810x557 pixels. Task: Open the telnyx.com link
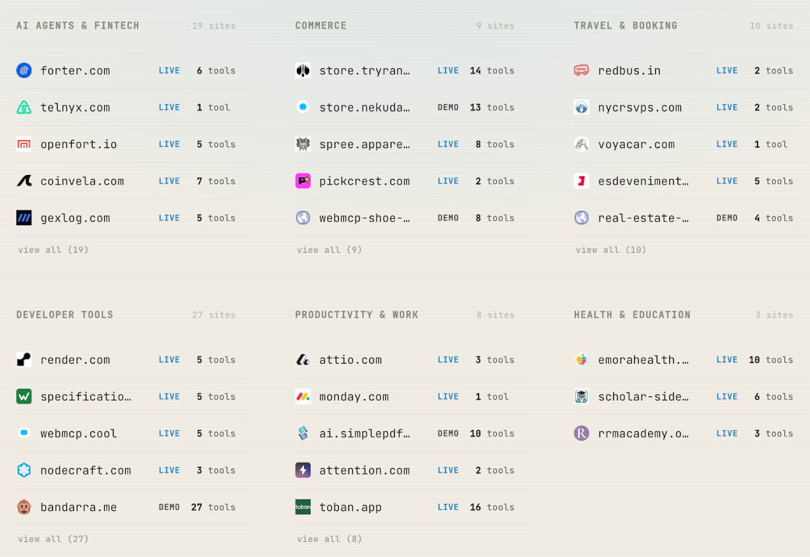click(x=75, y=107)
